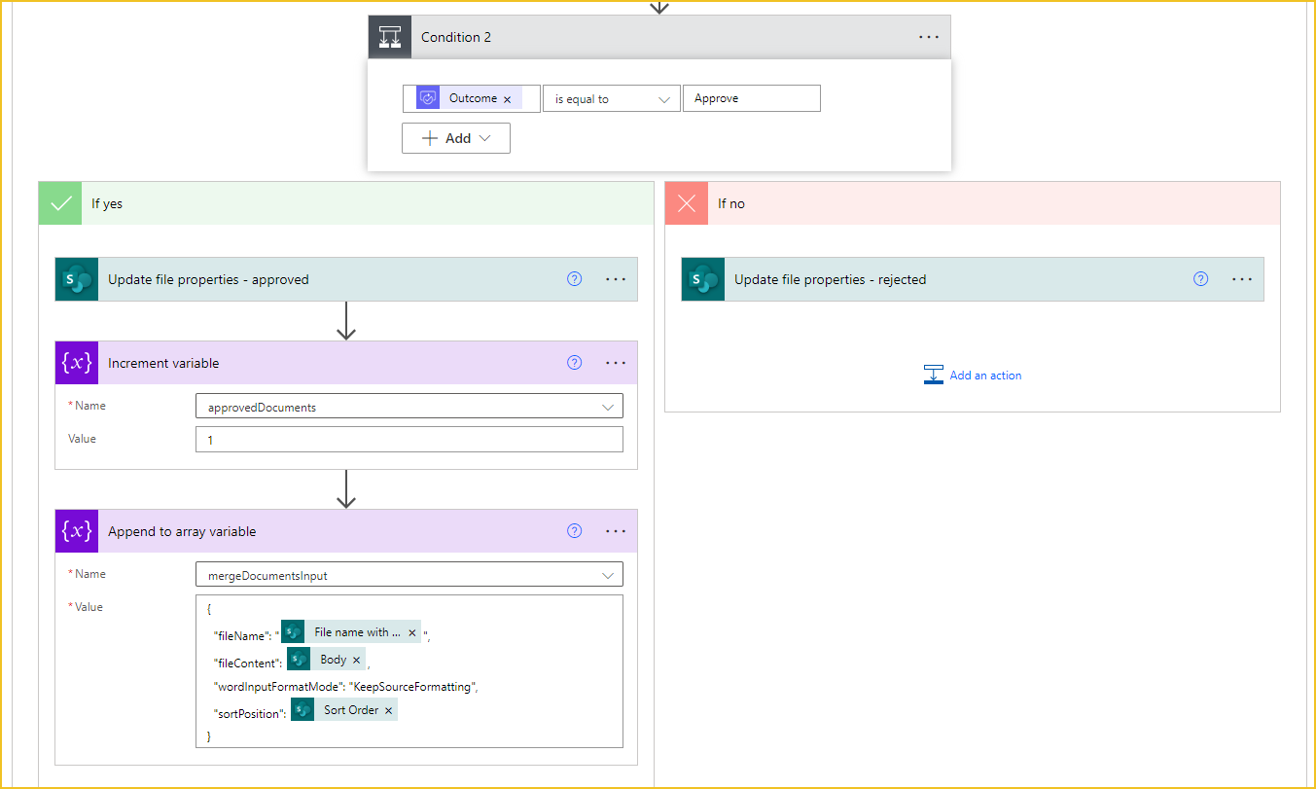Click the Add condition row button
Viewport: 1316px width, 789px height.
click(x=456, y=138)
